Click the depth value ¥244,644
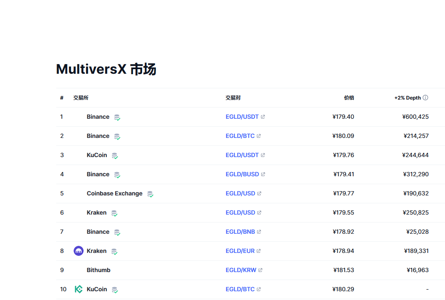 pyautogui.click(x=415, y=155)
